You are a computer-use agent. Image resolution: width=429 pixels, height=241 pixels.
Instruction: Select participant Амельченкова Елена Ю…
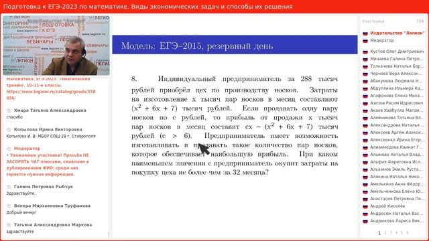[397, 191]
